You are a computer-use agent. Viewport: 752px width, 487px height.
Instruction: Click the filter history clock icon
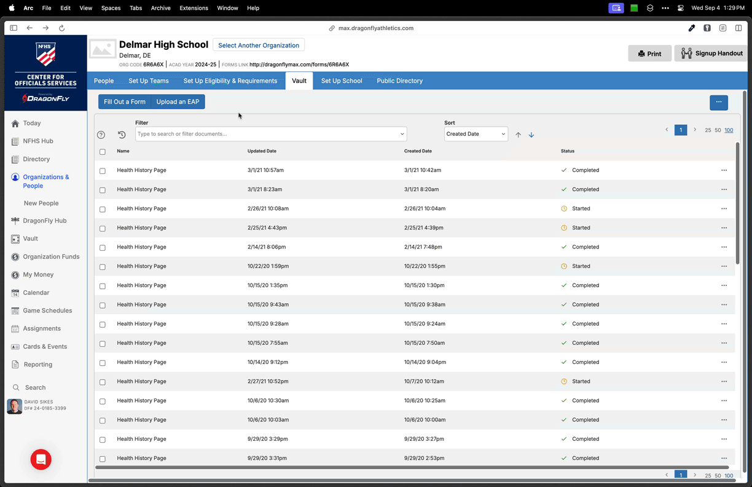point(122,135)
